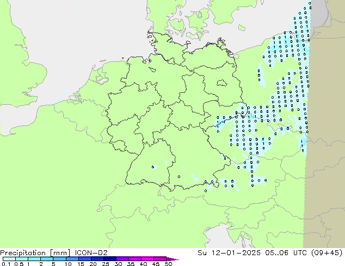This screenshot has height=266, width=345.
Task: Click the above-50 mm legend arrow tip
Action: pos(172,259)
